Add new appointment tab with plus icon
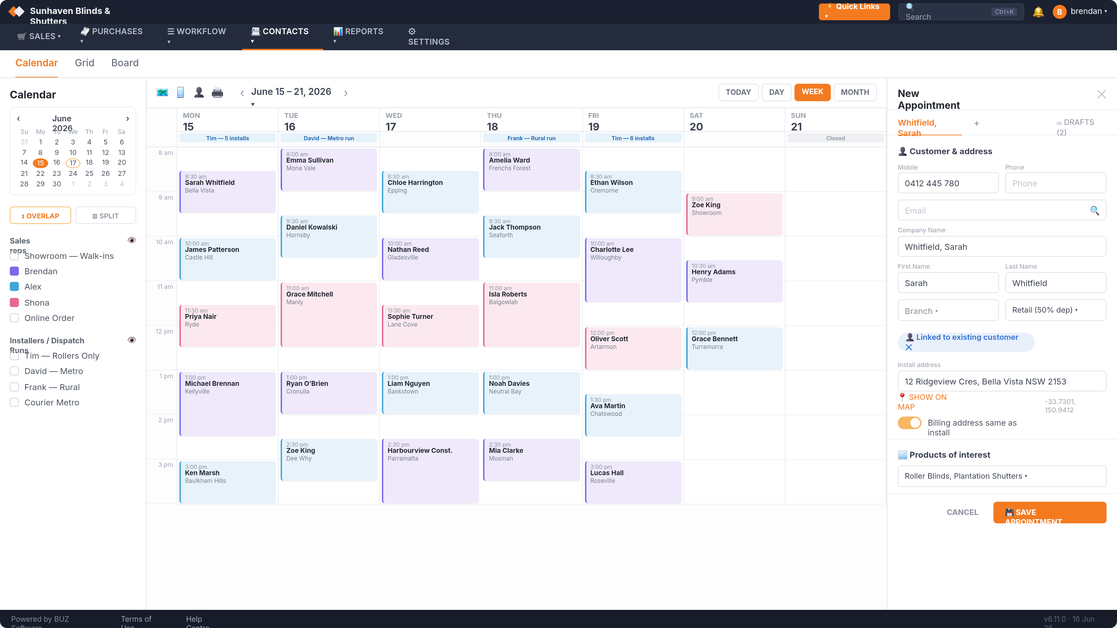This screenshot has height=628, width=1117. tap(977, 124)
